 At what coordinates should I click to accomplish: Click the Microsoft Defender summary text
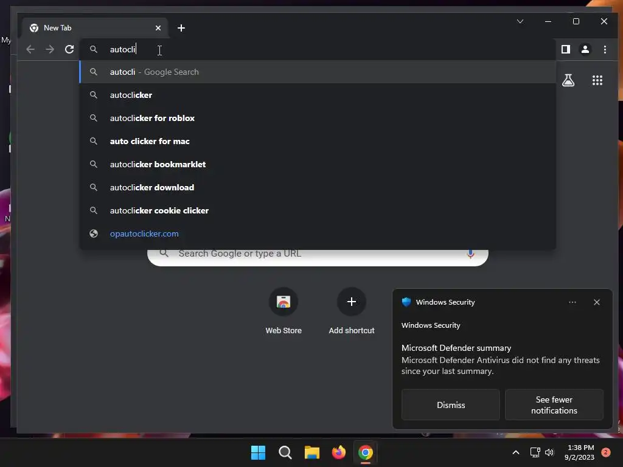tap(456, 348)
